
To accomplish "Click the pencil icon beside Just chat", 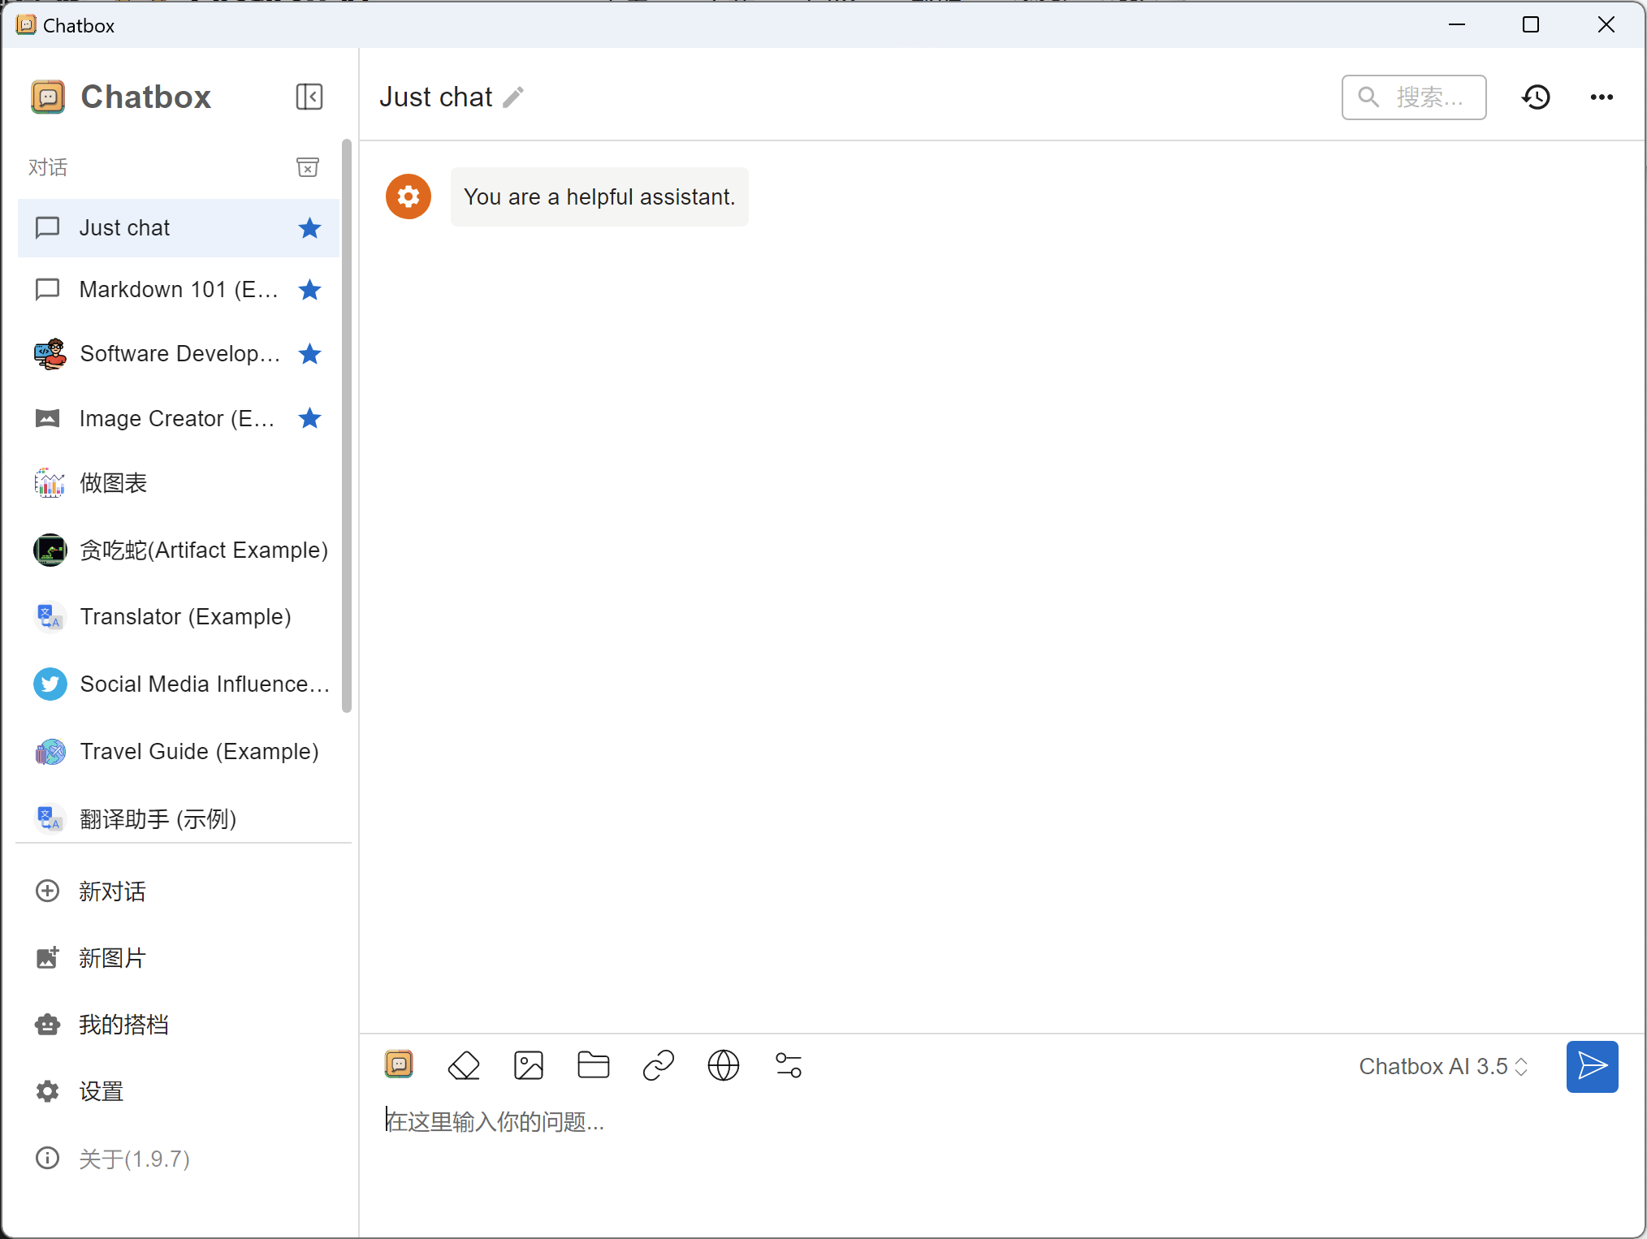I will [513, 97].
